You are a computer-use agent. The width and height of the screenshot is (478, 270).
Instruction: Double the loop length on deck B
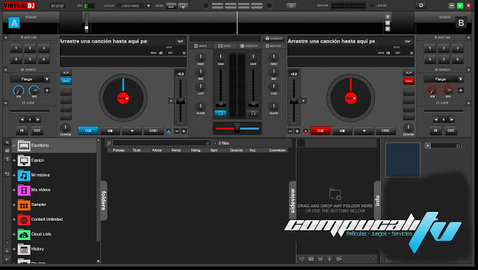(452, 119)
